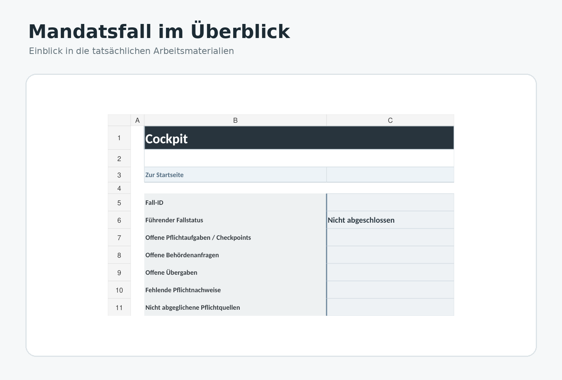Select column B header

coord(235,120)
